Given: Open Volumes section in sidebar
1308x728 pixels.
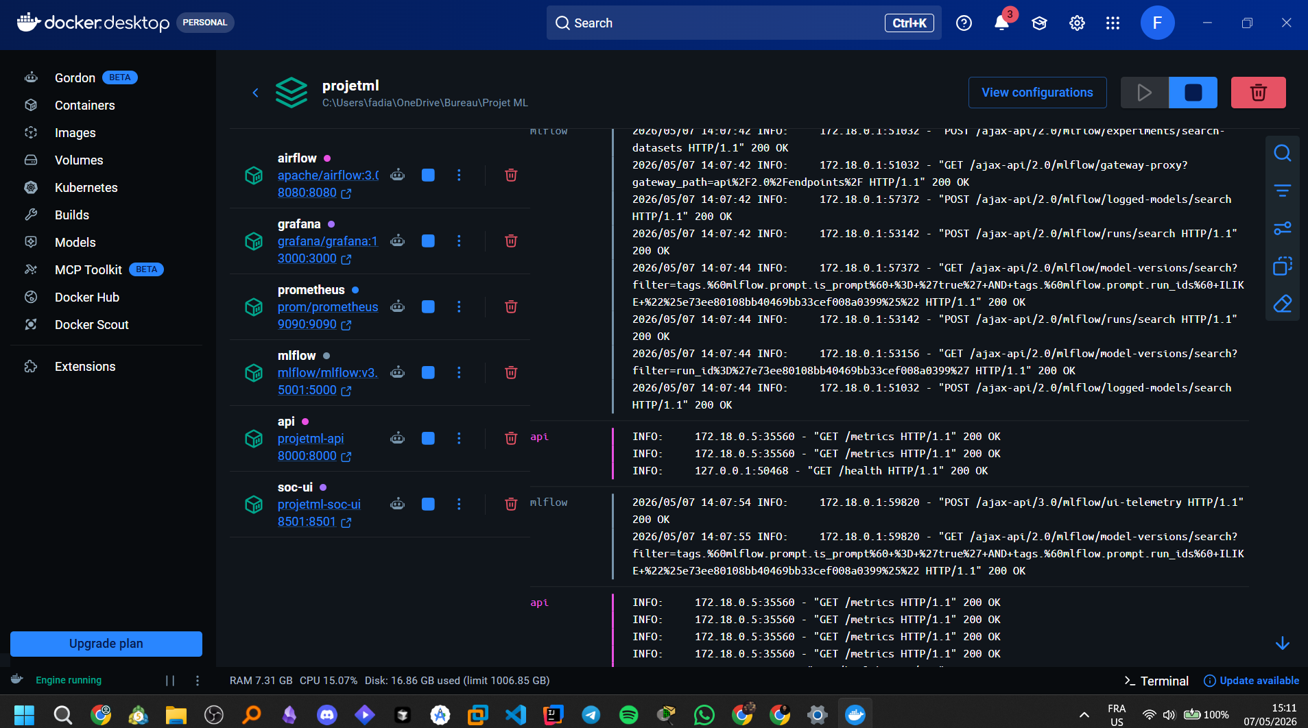Looking at the screenshot, I should (x=79, y=160).
